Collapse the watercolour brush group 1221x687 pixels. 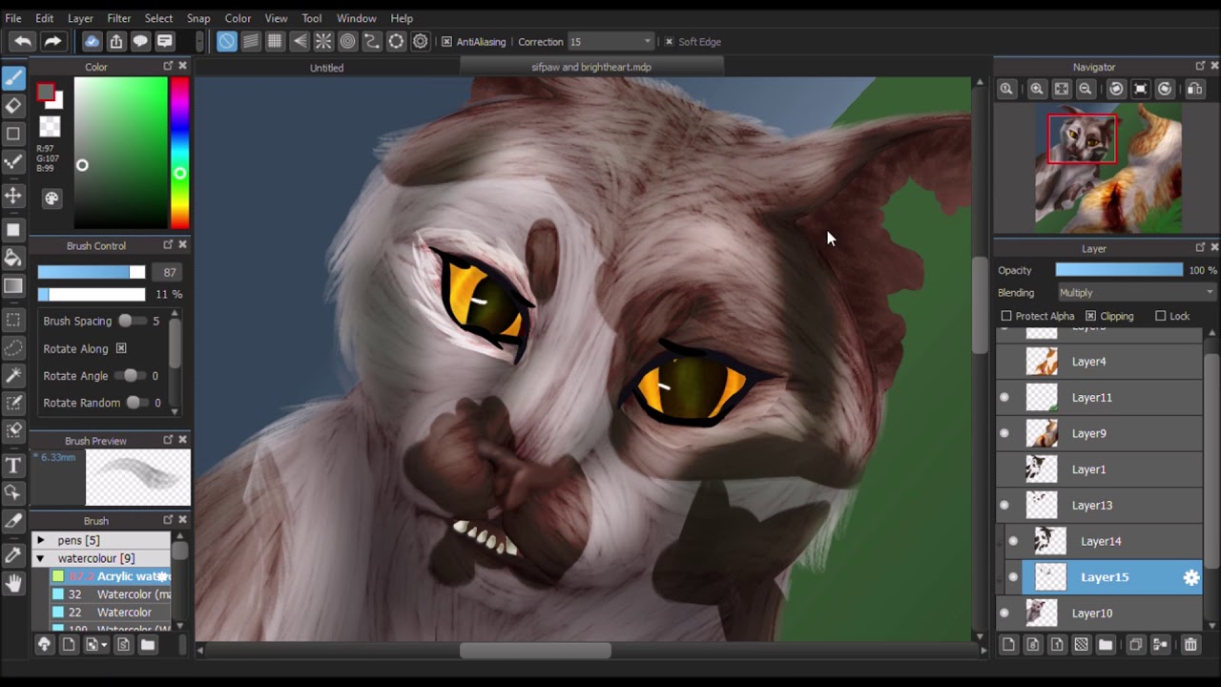point(40,558)
